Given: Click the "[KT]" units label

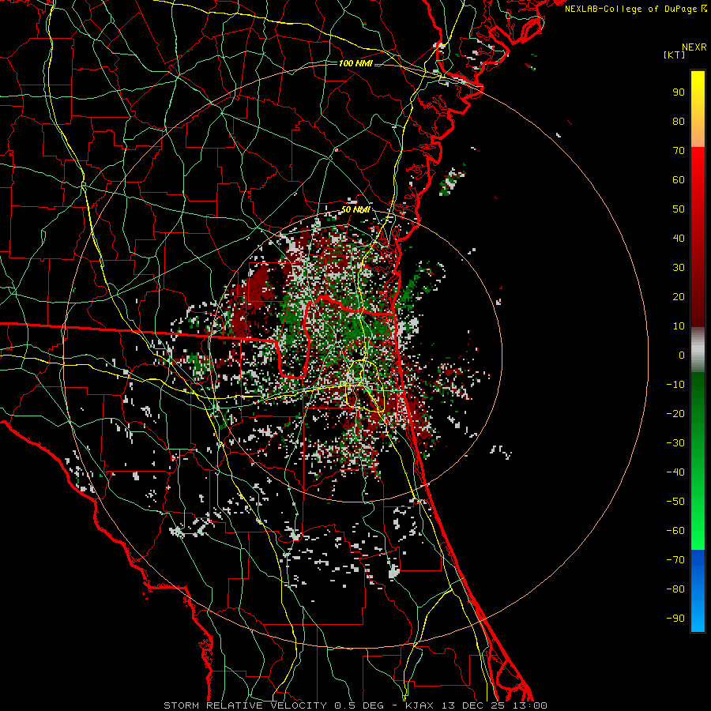Looking at the screenshot, I should (675, 55).
